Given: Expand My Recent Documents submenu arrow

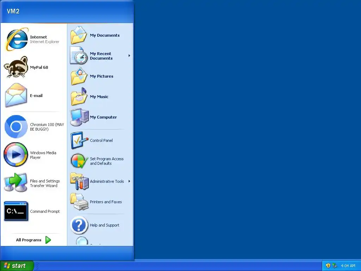Looking at the screenshot, I should [129, 55].
